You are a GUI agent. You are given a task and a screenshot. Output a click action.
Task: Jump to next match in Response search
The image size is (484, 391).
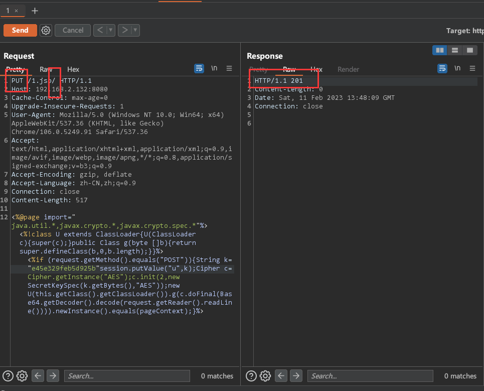pyautogui.click(x=296, y=376)
